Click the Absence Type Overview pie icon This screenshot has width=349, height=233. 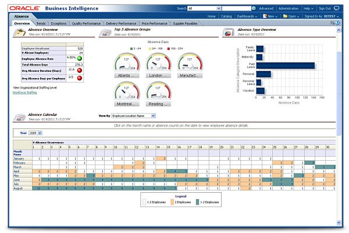coord(229,33)
